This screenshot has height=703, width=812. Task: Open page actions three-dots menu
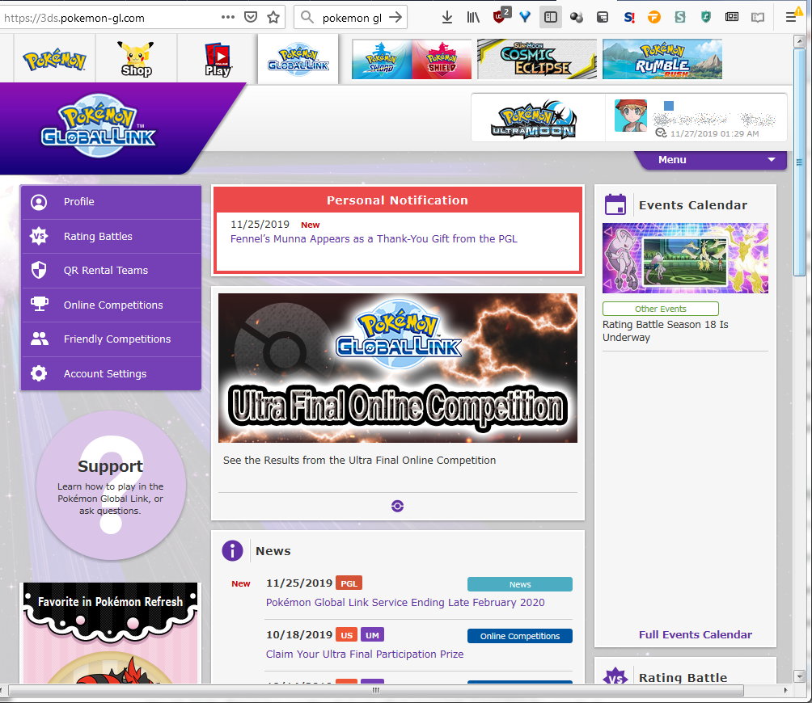pyautogui.click(x=228, y=17)
